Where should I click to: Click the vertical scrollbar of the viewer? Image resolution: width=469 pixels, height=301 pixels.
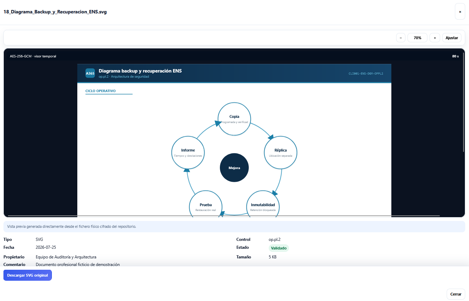[x=464, y=102]
